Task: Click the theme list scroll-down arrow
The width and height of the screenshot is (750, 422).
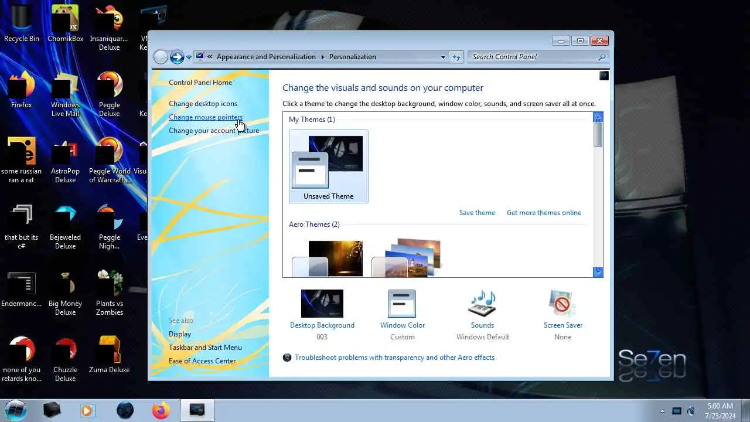Action: (x=598, y=272)
